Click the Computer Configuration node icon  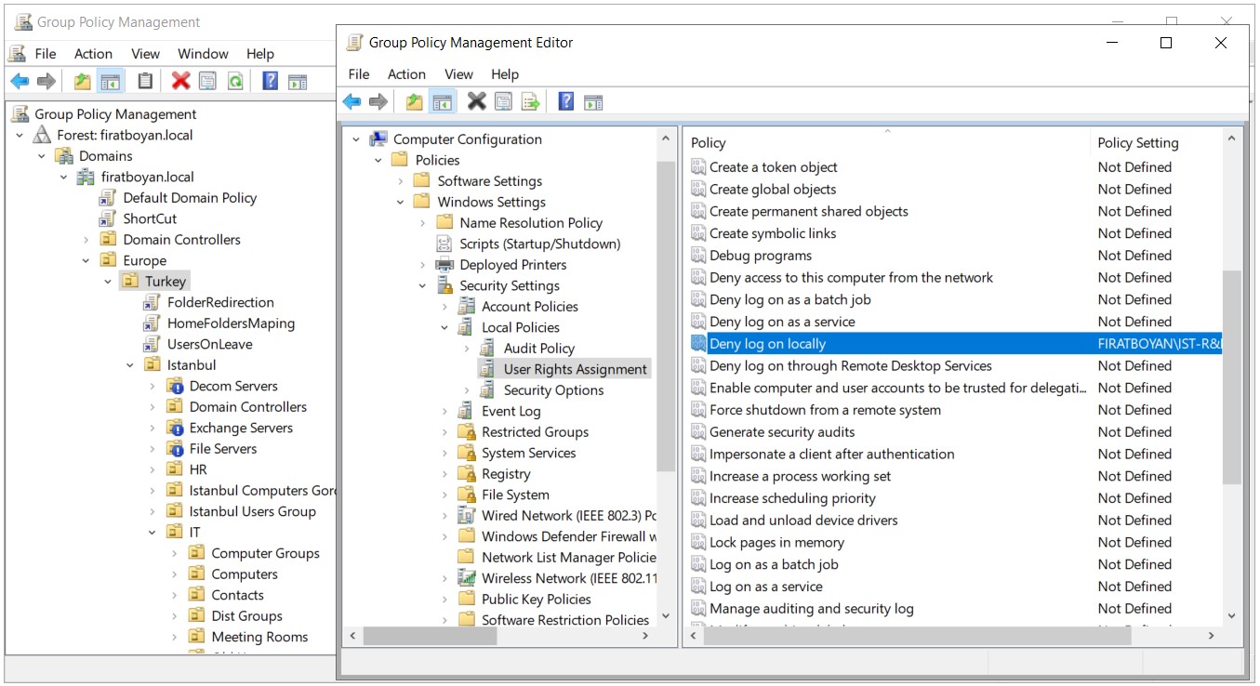pyautogui.click(x=378, y=139)
